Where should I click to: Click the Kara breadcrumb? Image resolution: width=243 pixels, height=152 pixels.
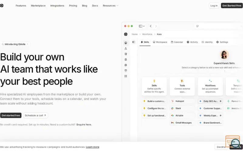coord(159,34)
